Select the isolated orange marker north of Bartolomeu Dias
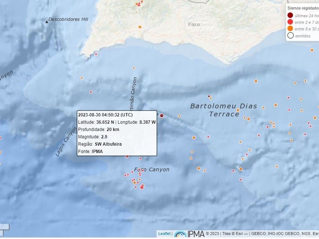 pyautogui.click(x=256, y=81)
